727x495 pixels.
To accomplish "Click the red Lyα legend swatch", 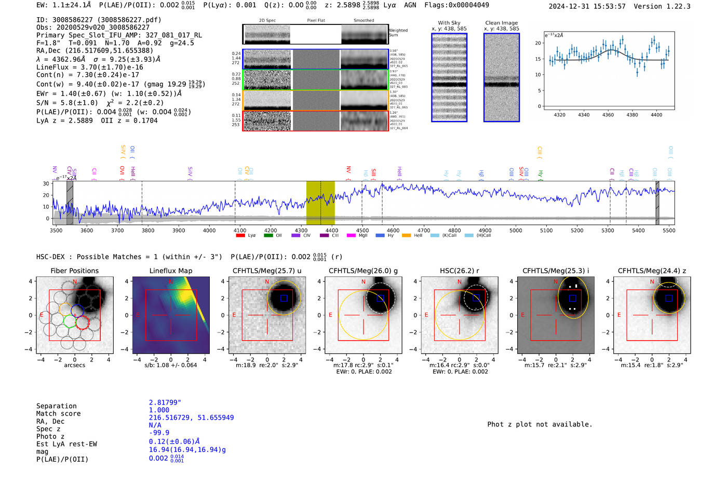I will (x=240, y=235).
